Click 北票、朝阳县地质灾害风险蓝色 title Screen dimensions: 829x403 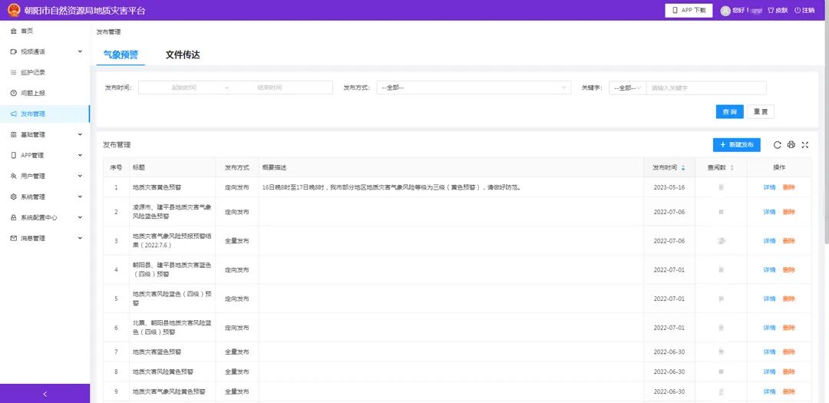tap(172, 327)
